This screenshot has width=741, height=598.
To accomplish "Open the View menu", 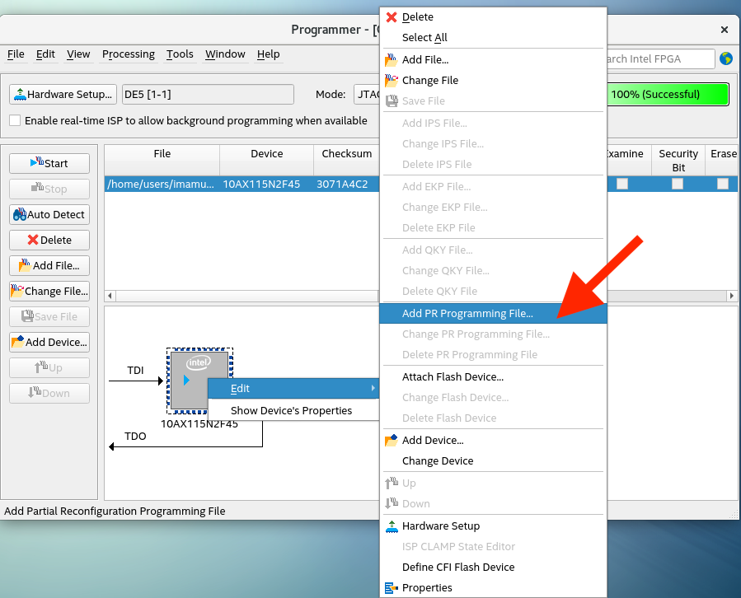I will [x=78, y=54].
